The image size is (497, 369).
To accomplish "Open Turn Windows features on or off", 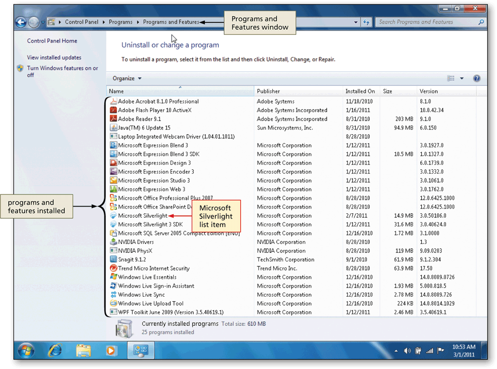I will click(63, 72).
